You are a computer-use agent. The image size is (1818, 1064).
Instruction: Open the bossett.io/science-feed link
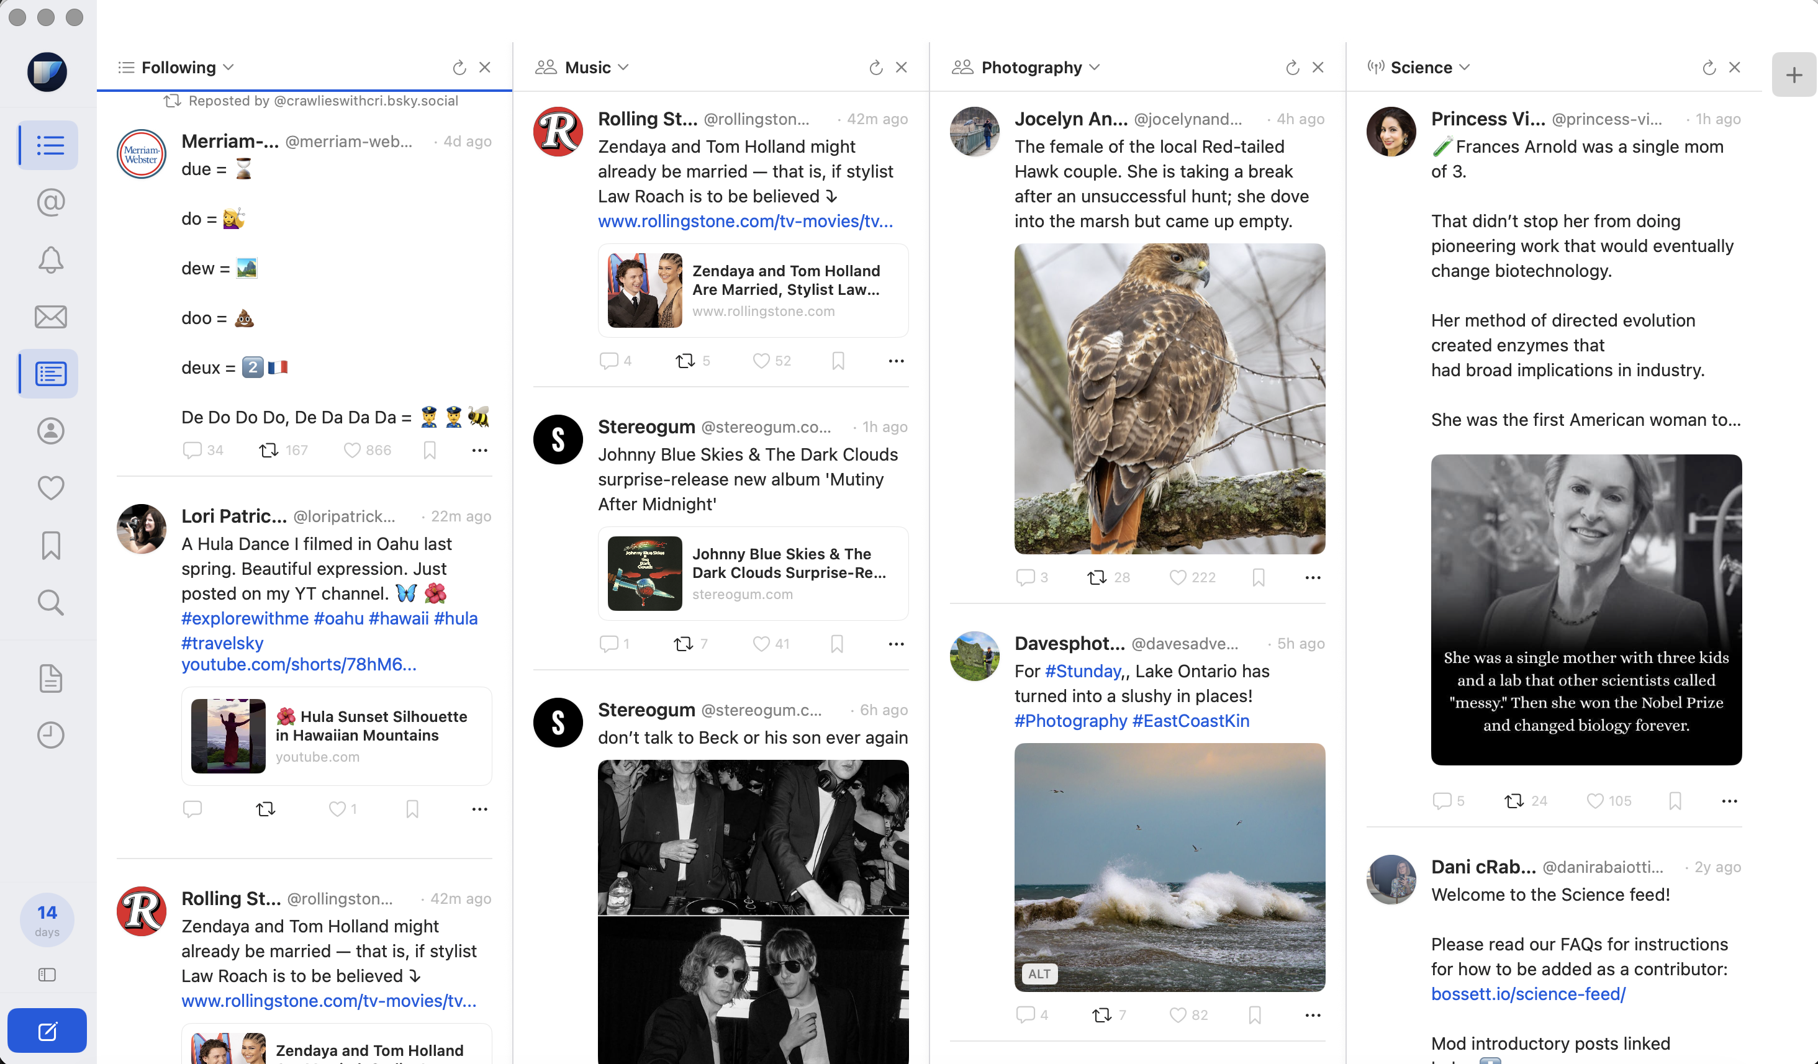tap(1528, 994)
